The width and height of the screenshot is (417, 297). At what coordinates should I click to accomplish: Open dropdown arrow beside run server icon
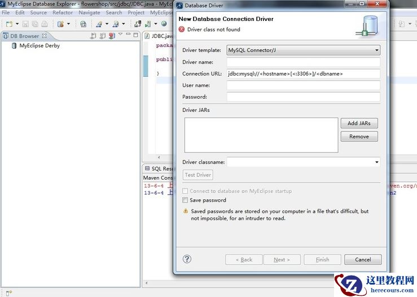point(156,24)
